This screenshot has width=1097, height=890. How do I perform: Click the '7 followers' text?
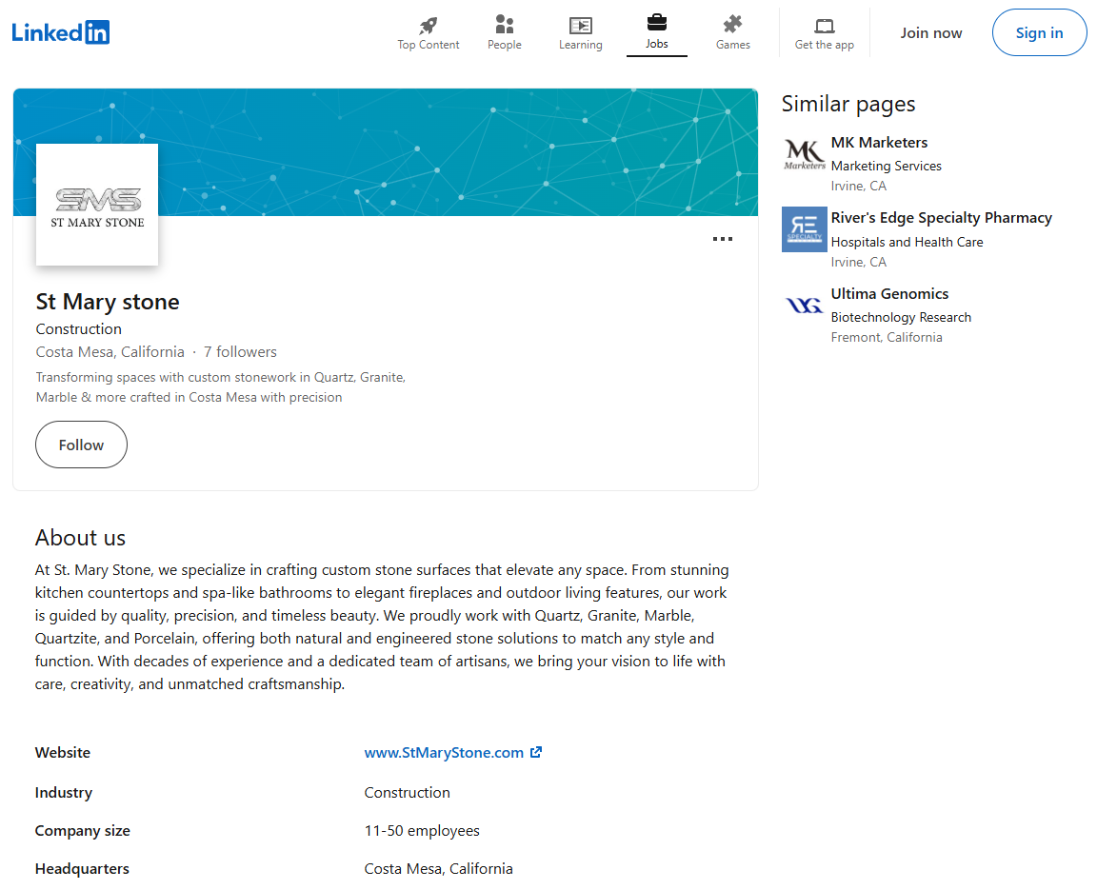coord(240,351)
